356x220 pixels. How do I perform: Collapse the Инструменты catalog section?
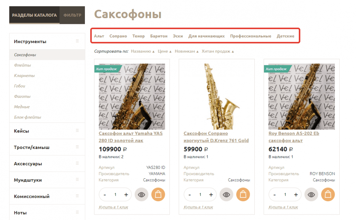[77, 41]
